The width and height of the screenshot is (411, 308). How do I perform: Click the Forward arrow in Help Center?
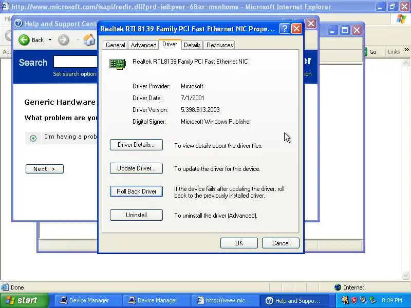tap(63, 40)
